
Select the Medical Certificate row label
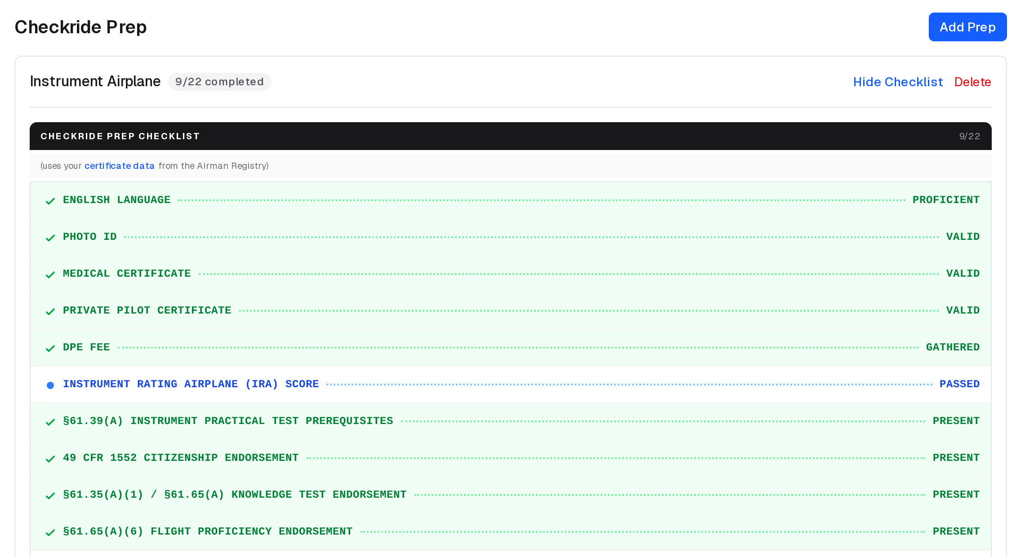click(127, 274)
